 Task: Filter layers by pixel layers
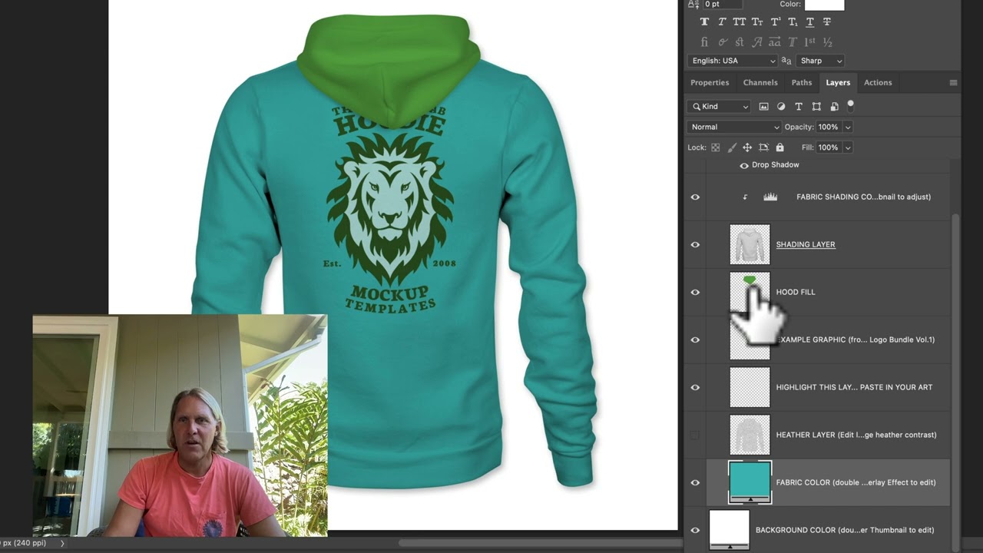pos(763,107)
